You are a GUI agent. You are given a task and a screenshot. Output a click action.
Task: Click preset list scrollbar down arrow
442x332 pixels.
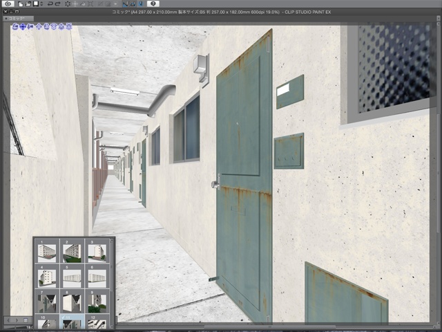click(x=112, y=326)
